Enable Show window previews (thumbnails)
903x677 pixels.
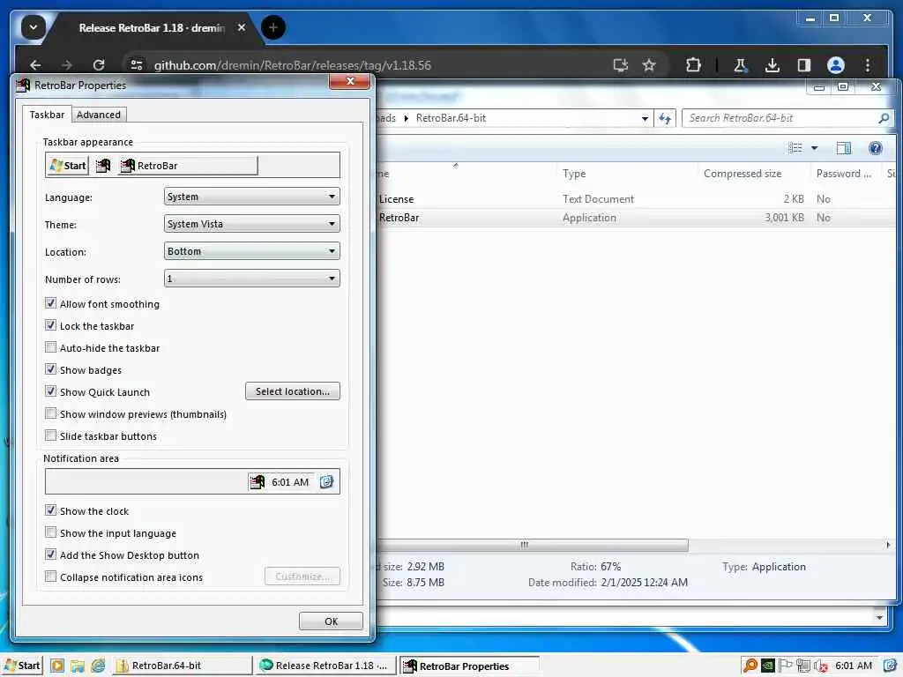click(50, 413)
